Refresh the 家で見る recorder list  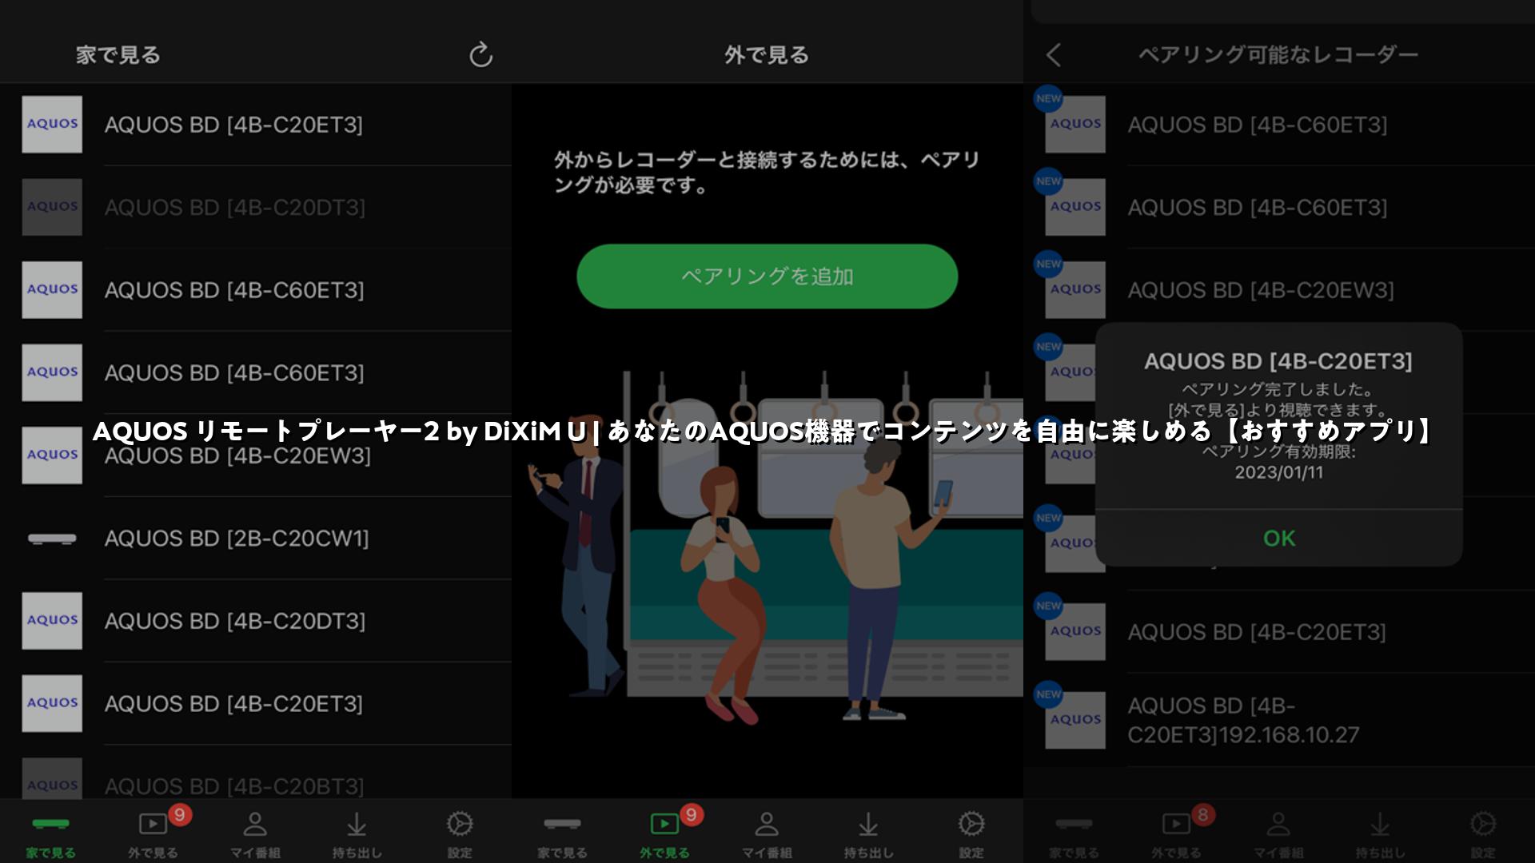(x=480, y=54)
